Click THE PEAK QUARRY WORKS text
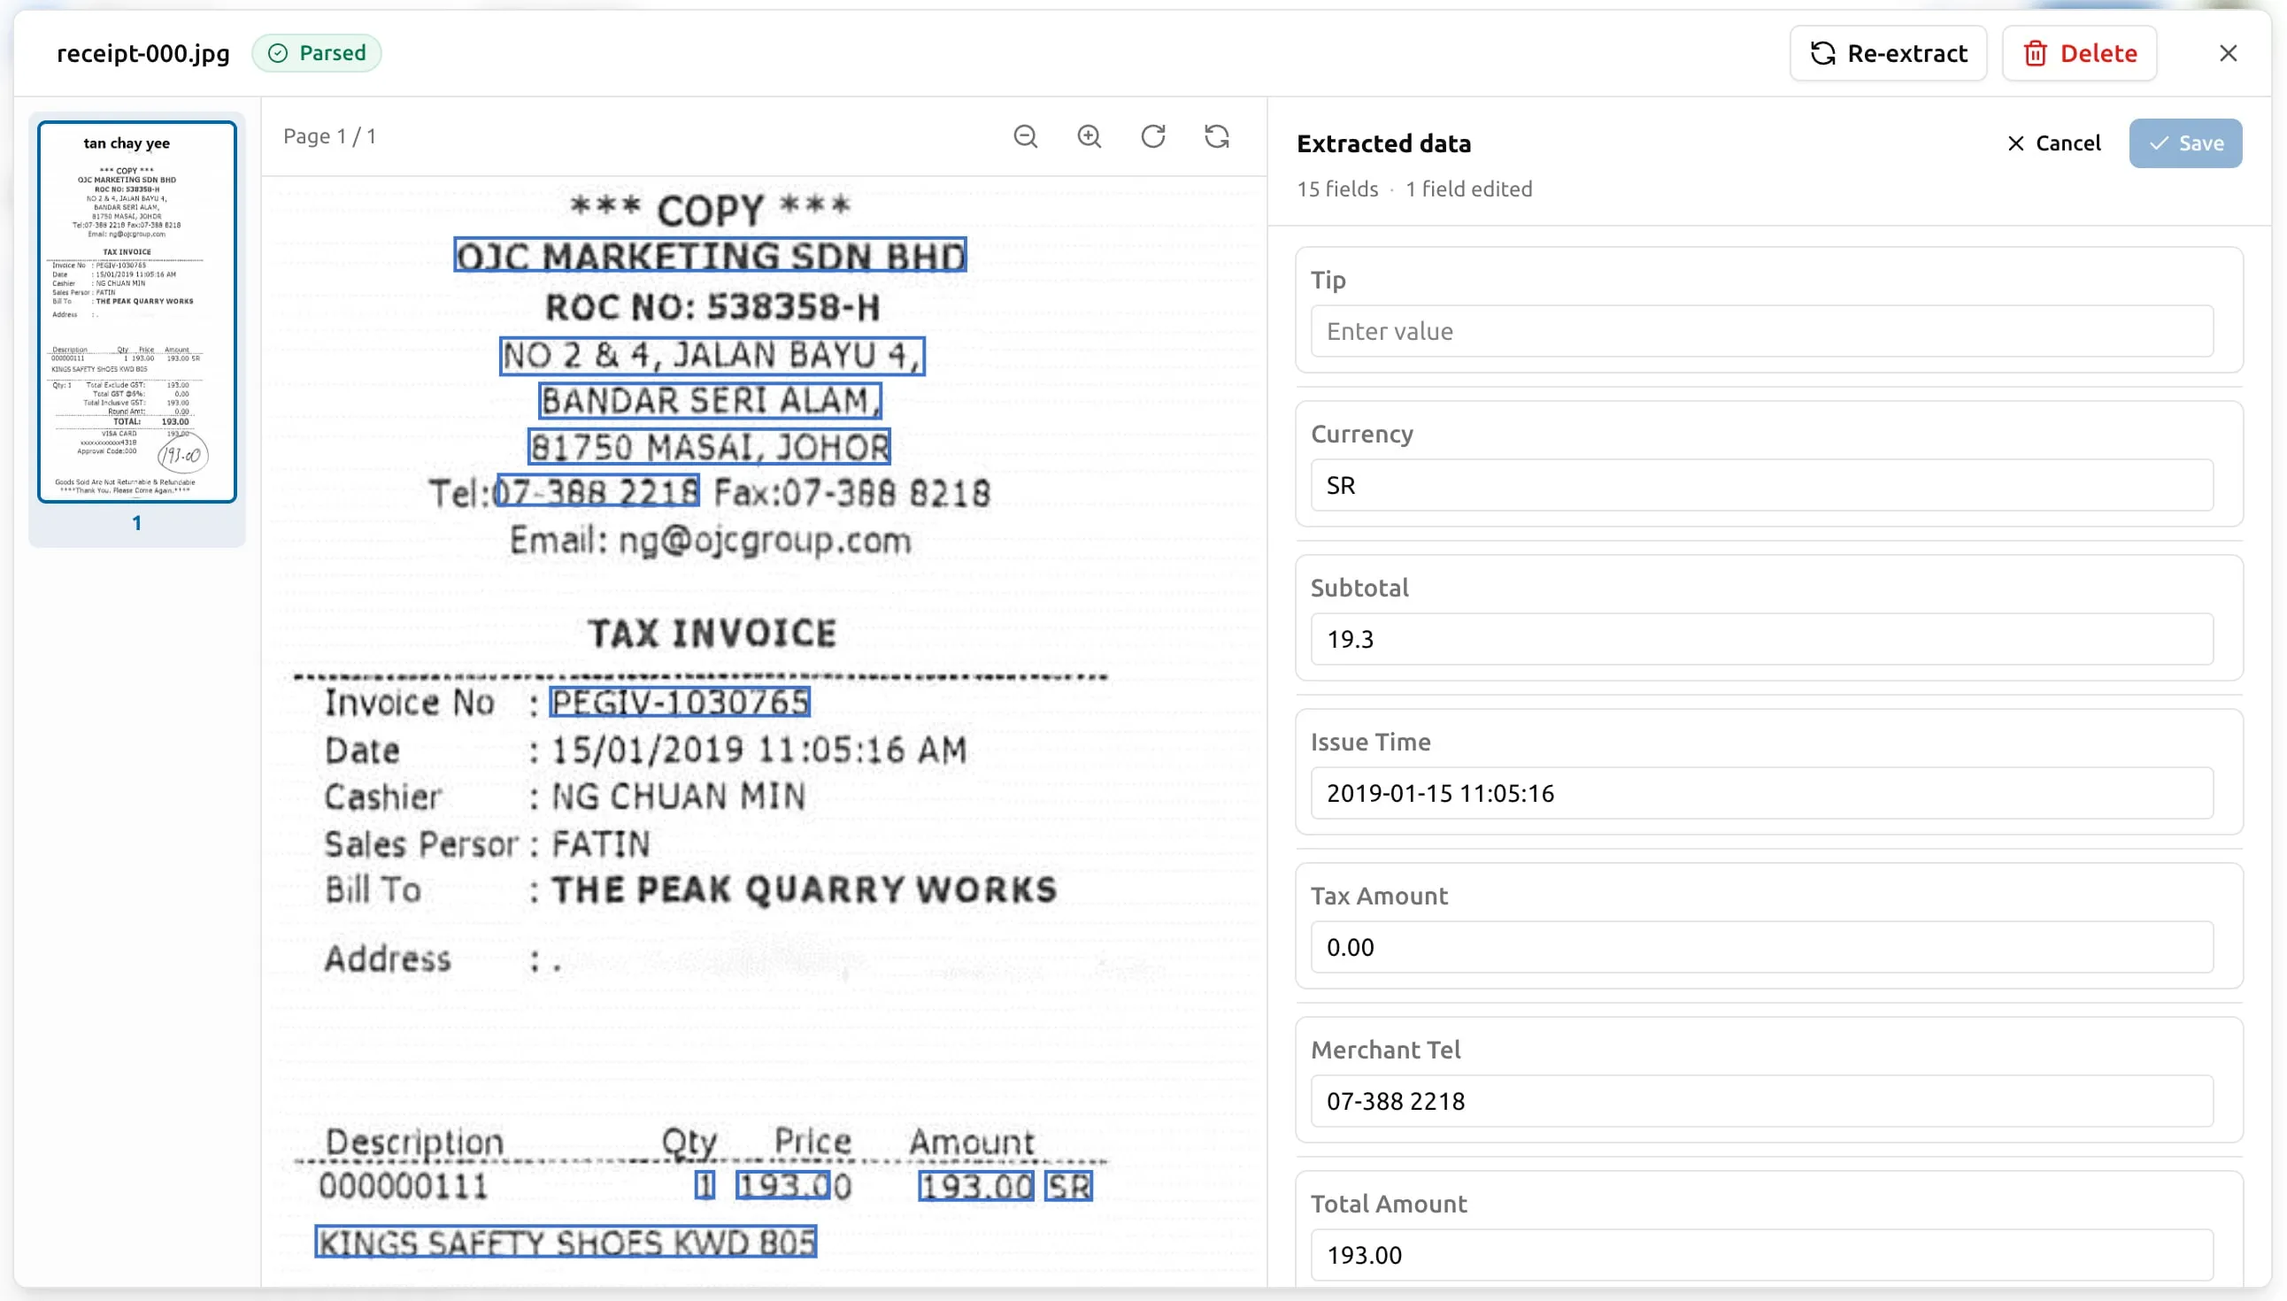 [x=804, y=890]
